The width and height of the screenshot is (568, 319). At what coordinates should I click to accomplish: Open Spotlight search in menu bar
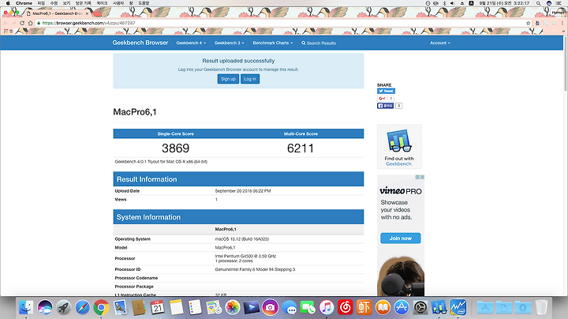539,3
